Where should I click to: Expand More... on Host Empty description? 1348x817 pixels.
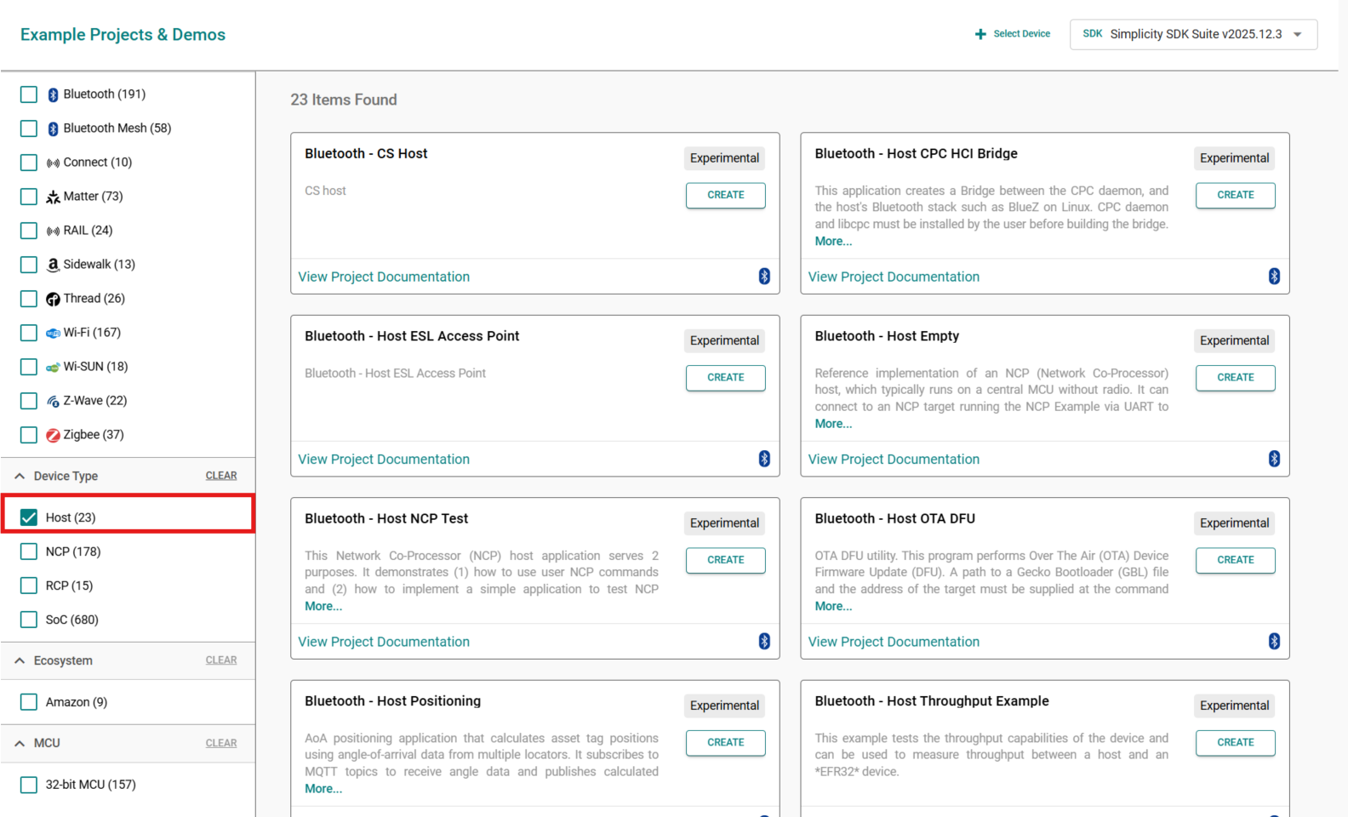pyautogui.click(x=833, y=424)
